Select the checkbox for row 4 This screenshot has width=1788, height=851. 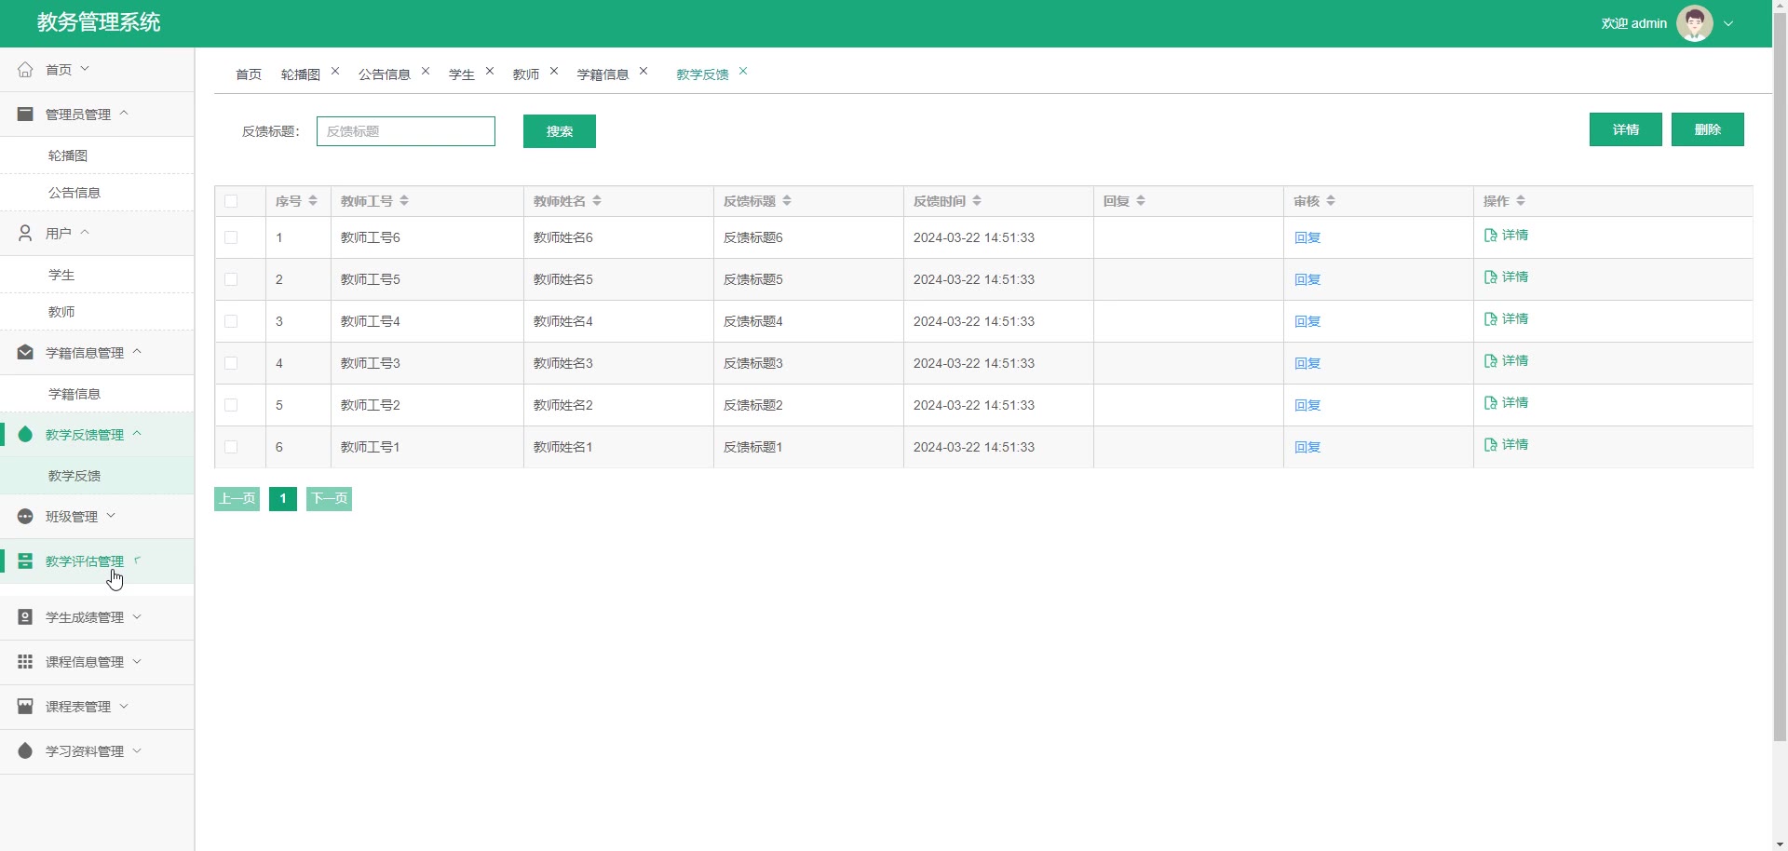[231, 363]
